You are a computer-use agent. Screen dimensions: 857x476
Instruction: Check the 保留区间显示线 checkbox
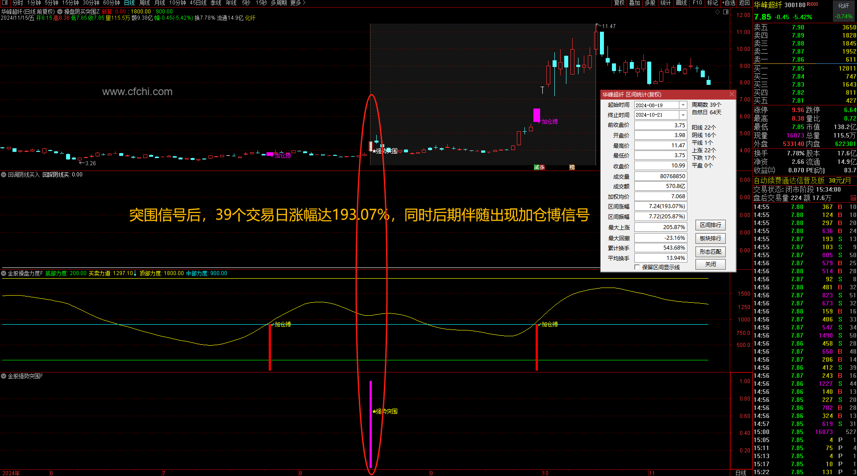pos(637,267)
